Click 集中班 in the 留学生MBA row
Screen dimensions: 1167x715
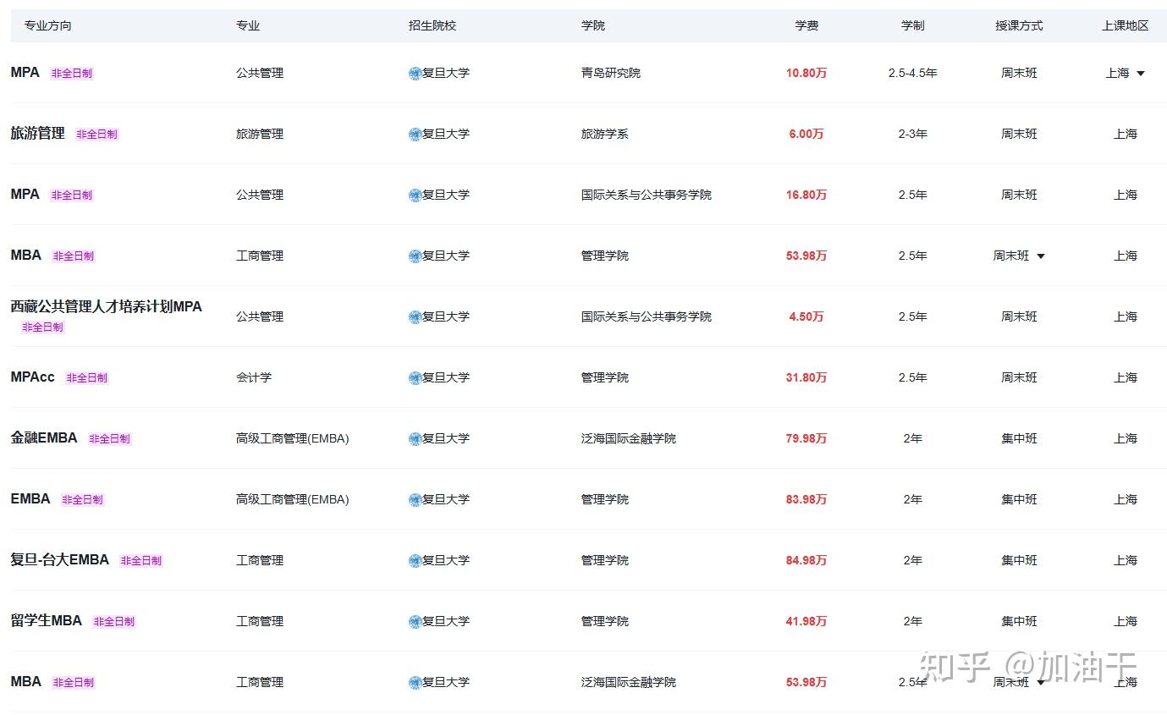1019,622
